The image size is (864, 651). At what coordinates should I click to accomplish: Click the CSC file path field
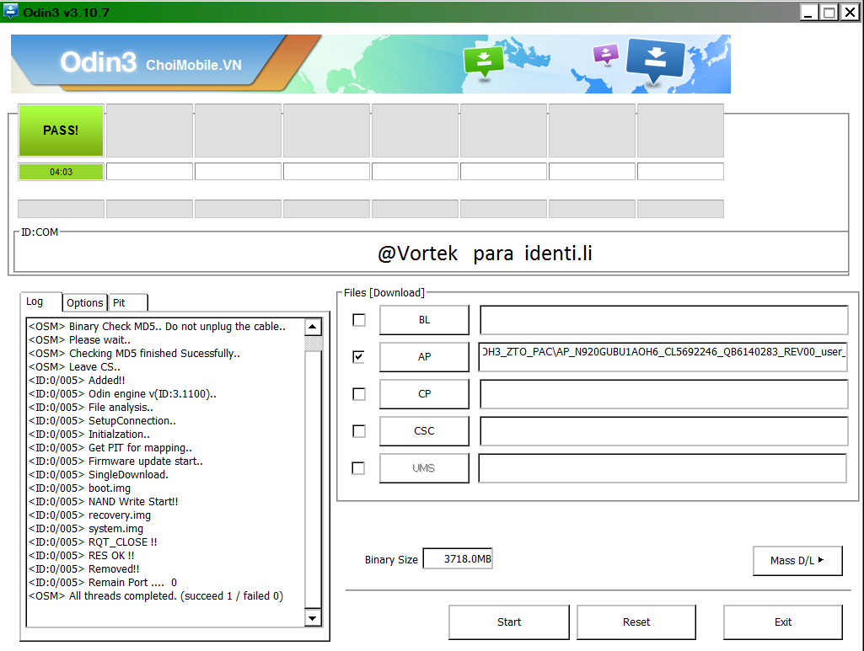tap(664, 431)
